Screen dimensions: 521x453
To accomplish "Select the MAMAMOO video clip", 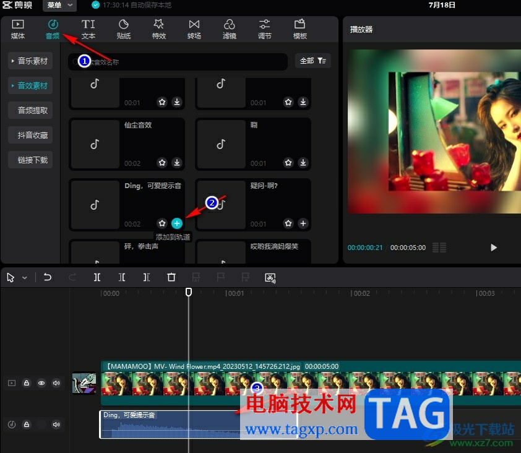I will 311,383.
